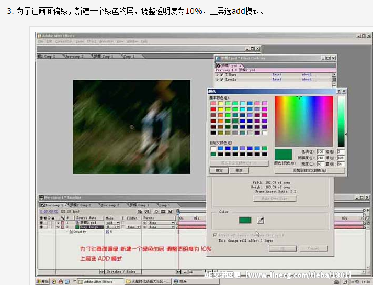Screen dimensions: 373x285
Task: Open the Composition menu
Action: [x=64, y=42]
